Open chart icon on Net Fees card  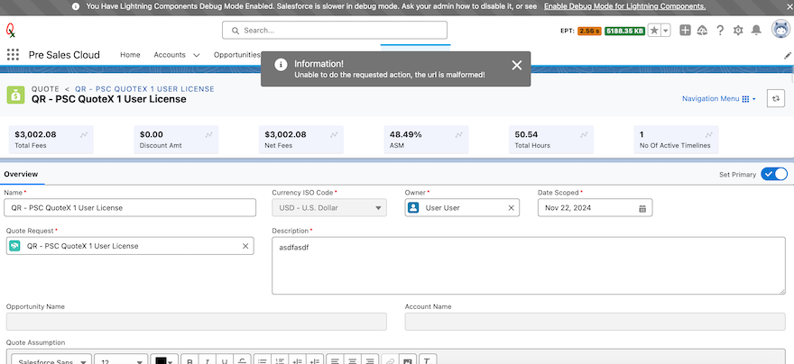coord(334,135)
